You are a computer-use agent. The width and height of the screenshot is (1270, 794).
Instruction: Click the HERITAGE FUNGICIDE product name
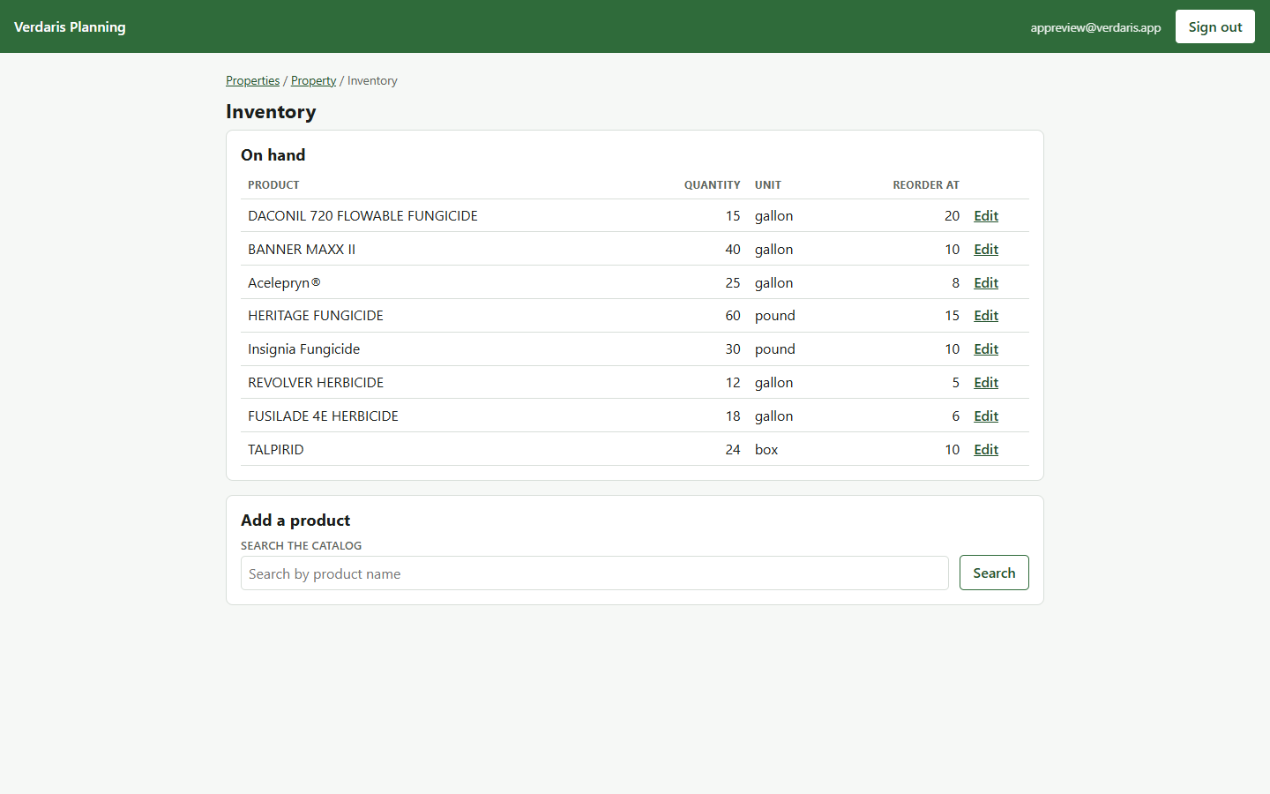coord(316,316)
